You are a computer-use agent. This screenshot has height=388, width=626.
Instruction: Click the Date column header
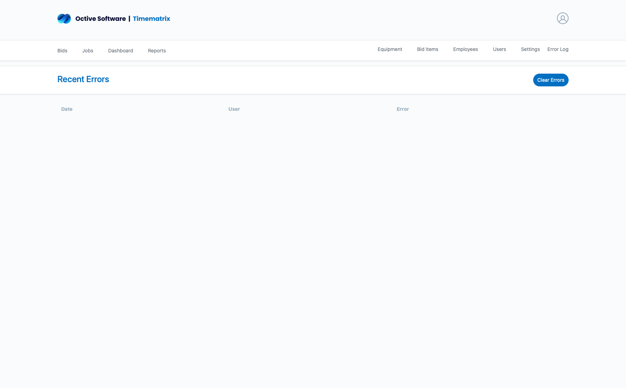click(67, 109)
